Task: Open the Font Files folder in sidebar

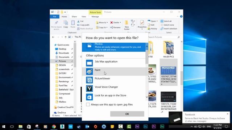Action: pyautogui.click(x=63, y=86)
